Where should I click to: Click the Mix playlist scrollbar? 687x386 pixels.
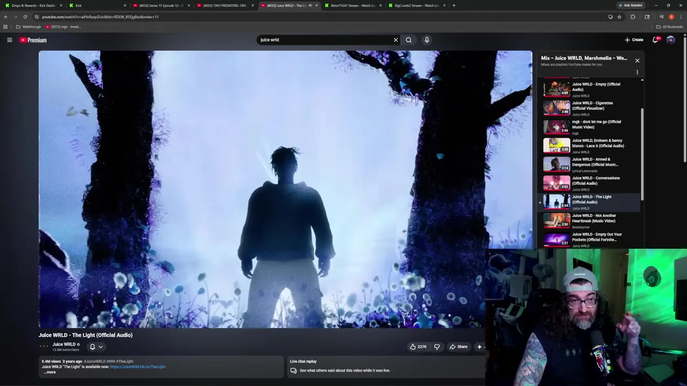tap(642, 155)
